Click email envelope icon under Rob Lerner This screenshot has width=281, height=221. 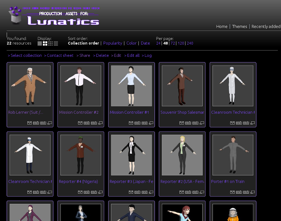[x=30, y=123]
